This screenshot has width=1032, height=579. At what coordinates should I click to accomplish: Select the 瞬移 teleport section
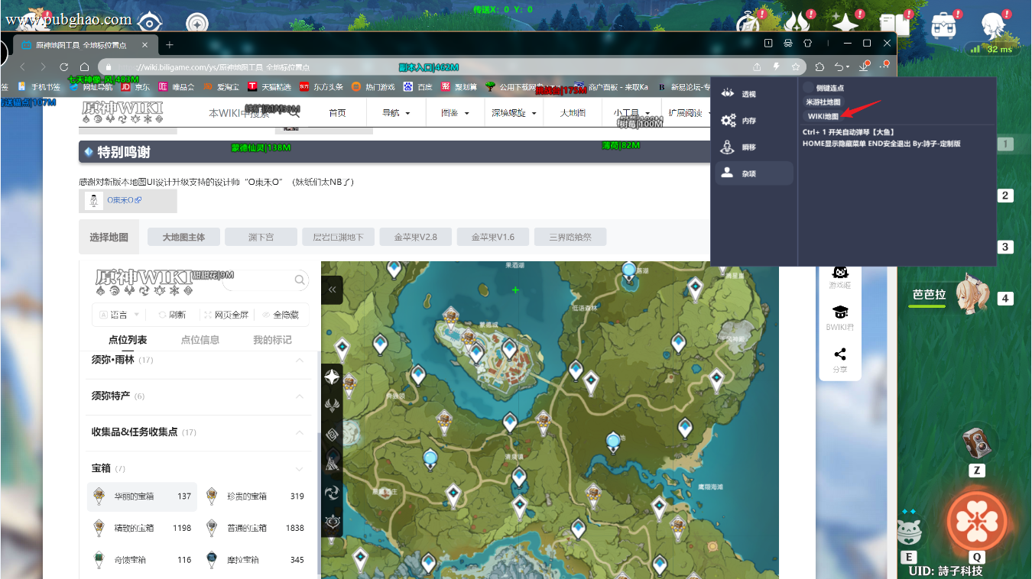[x=754, y=147]
